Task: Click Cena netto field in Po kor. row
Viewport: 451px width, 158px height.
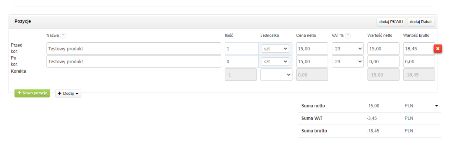Action: [312, 61]
